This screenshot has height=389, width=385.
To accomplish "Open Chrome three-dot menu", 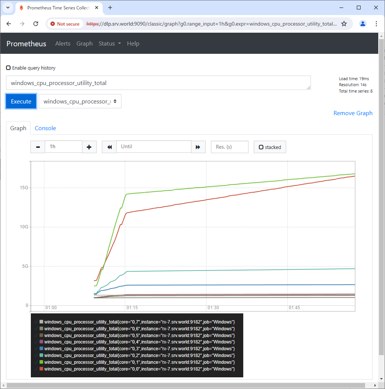I will point(376,24).
